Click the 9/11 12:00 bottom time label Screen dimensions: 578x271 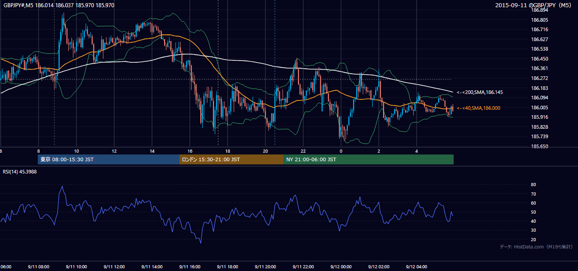(x=114, y=267)
